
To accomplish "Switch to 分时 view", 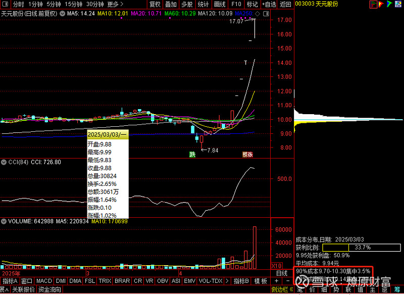I will [x=19, y=5].
